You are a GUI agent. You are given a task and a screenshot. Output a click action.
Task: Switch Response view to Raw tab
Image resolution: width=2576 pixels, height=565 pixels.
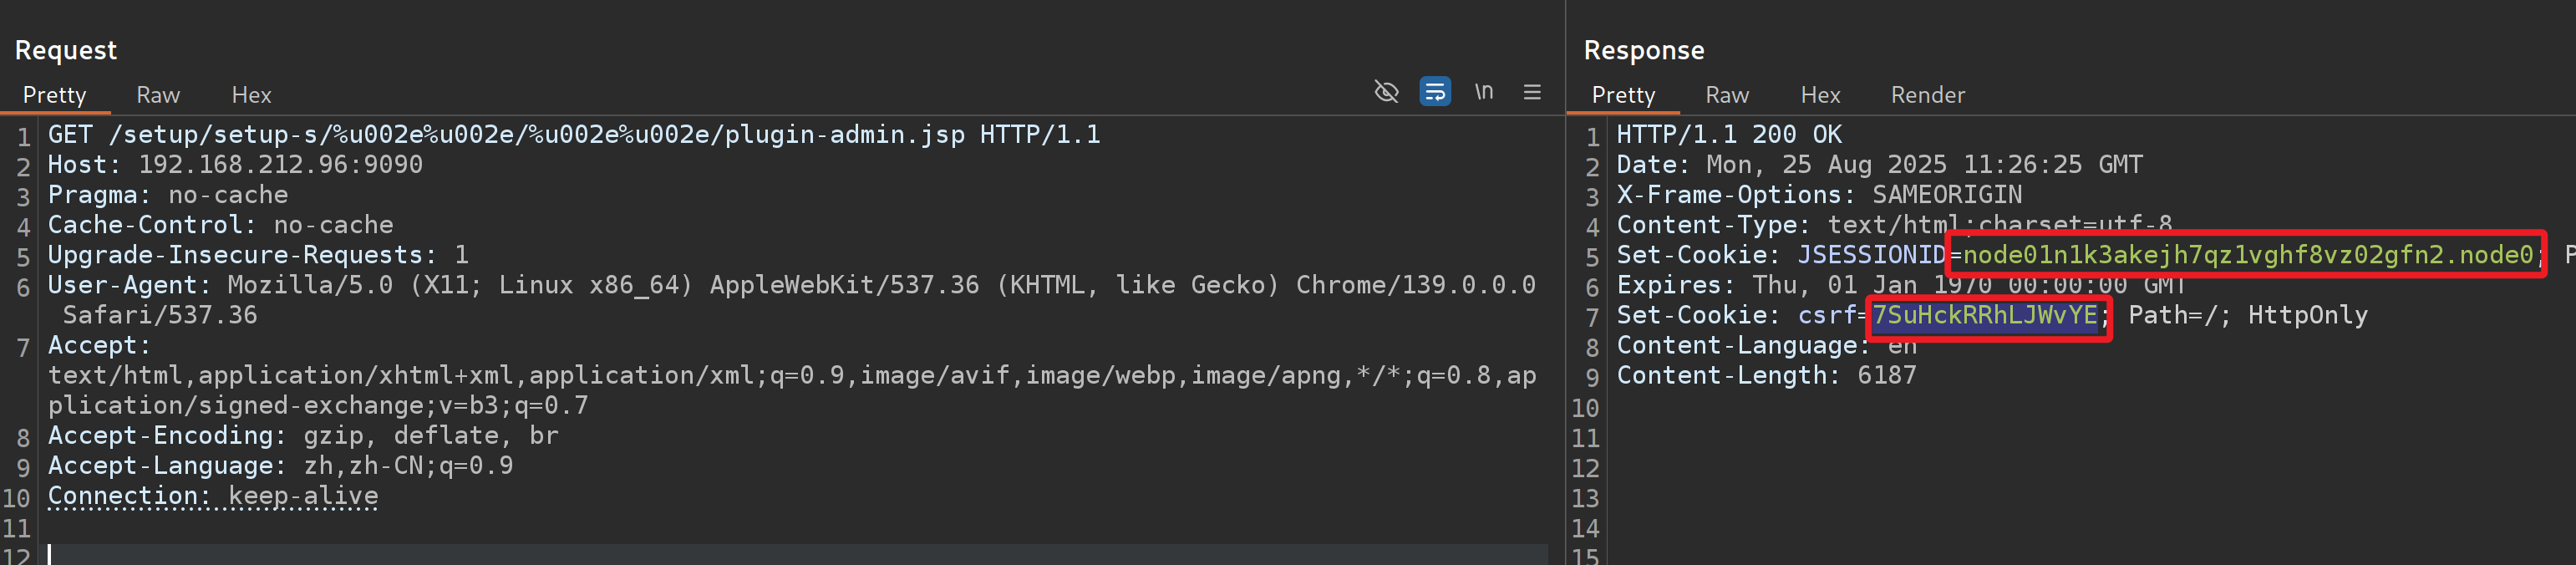pos(1726,95)
